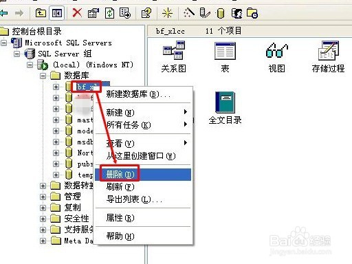Expand the 复制 folder

pos(43,208)
